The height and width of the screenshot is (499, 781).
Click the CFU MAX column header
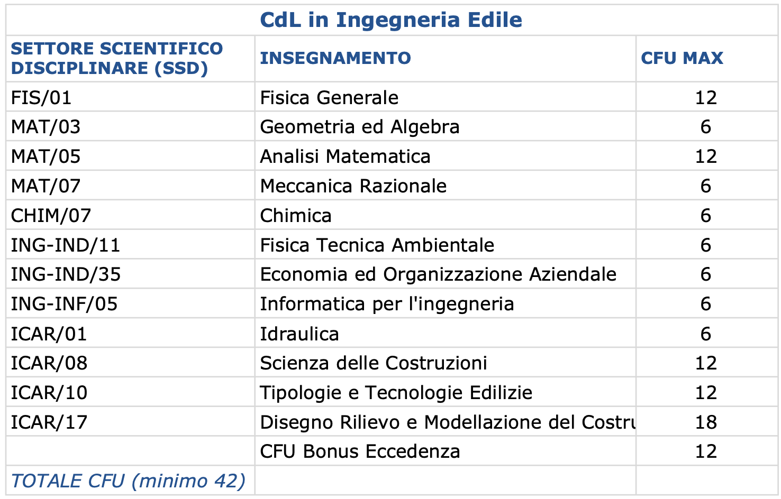pyautogui.click(x=682, y=58)
